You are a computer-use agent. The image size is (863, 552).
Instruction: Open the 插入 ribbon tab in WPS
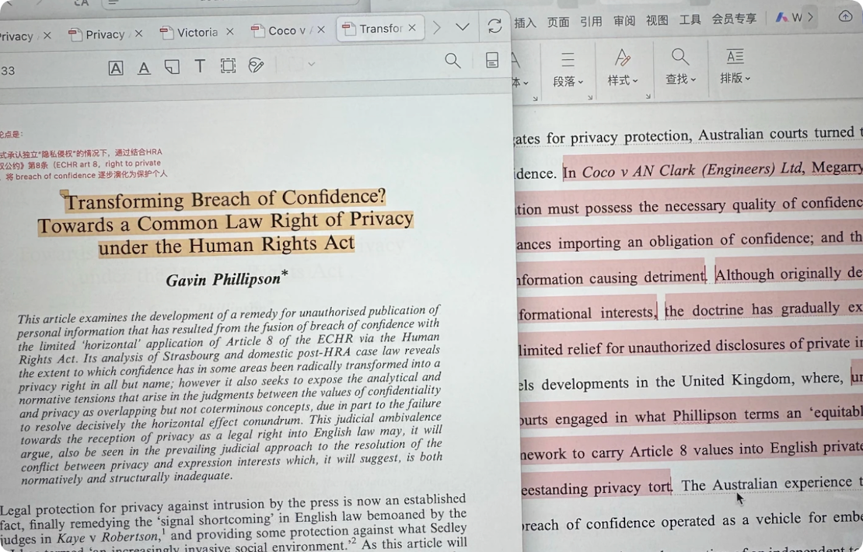pyautogui.click(x=525, y=23)
